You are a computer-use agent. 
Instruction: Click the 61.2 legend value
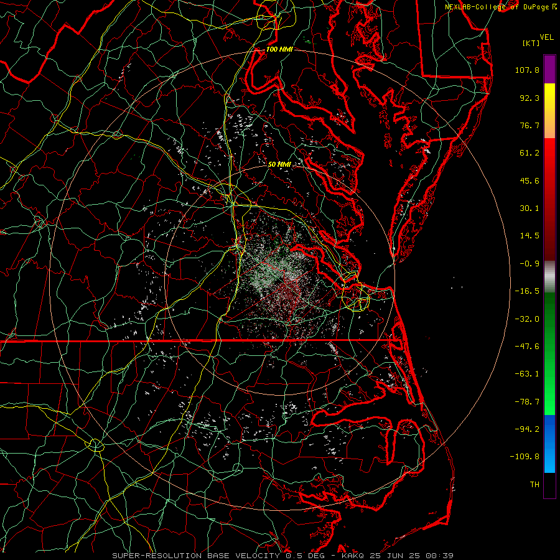click(x=530, y=153)
